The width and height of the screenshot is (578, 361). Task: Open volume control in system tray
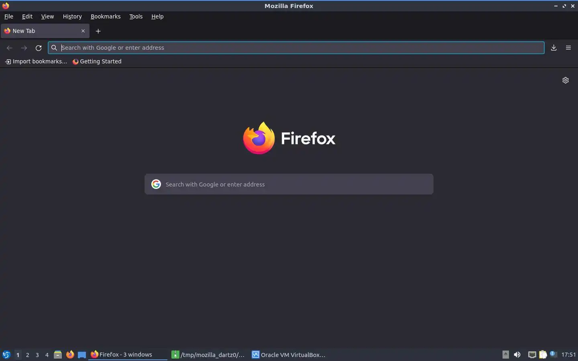click(x=517, y=355)
